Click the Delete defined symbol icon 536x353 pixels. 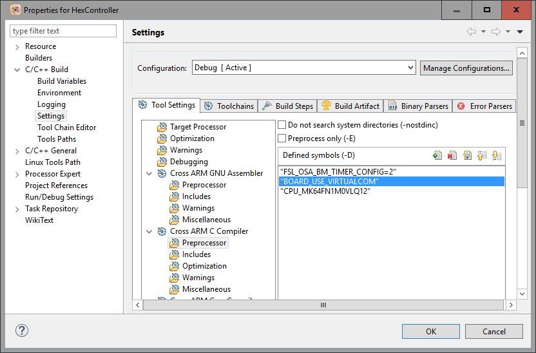452,155
